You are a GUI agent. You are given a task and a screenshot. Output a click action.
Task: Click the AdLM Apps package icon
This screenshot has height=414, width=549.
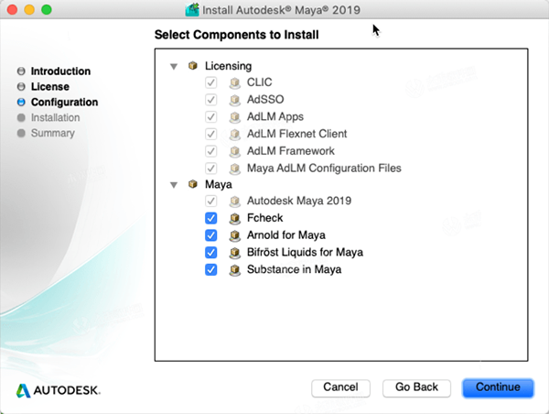[x=235, y=117]
